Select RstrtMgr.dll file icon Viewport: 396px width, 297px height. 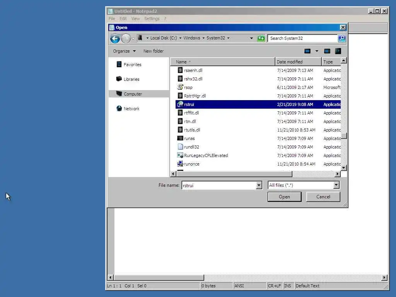(x=180, y=96)
